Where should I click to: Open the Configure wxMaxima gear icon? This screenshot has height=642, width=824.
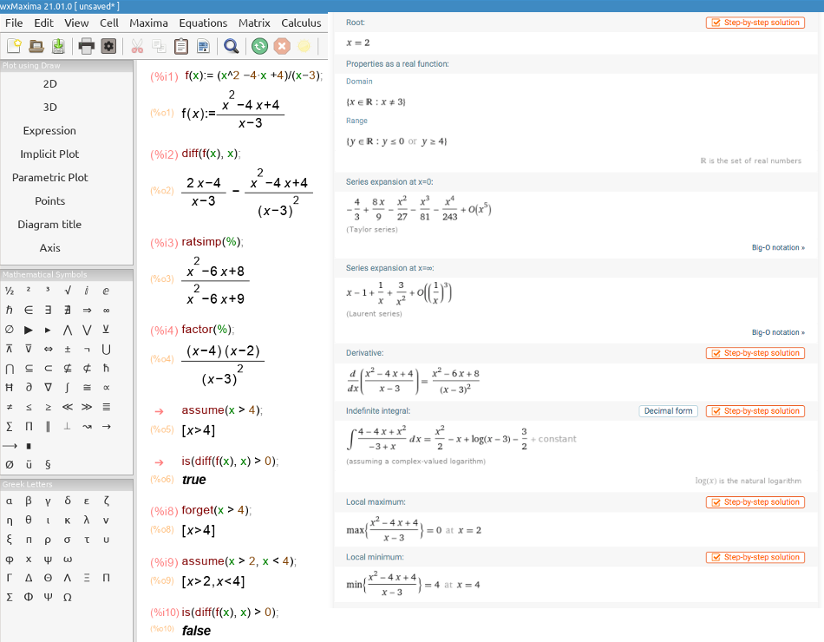tap(109, 47)
